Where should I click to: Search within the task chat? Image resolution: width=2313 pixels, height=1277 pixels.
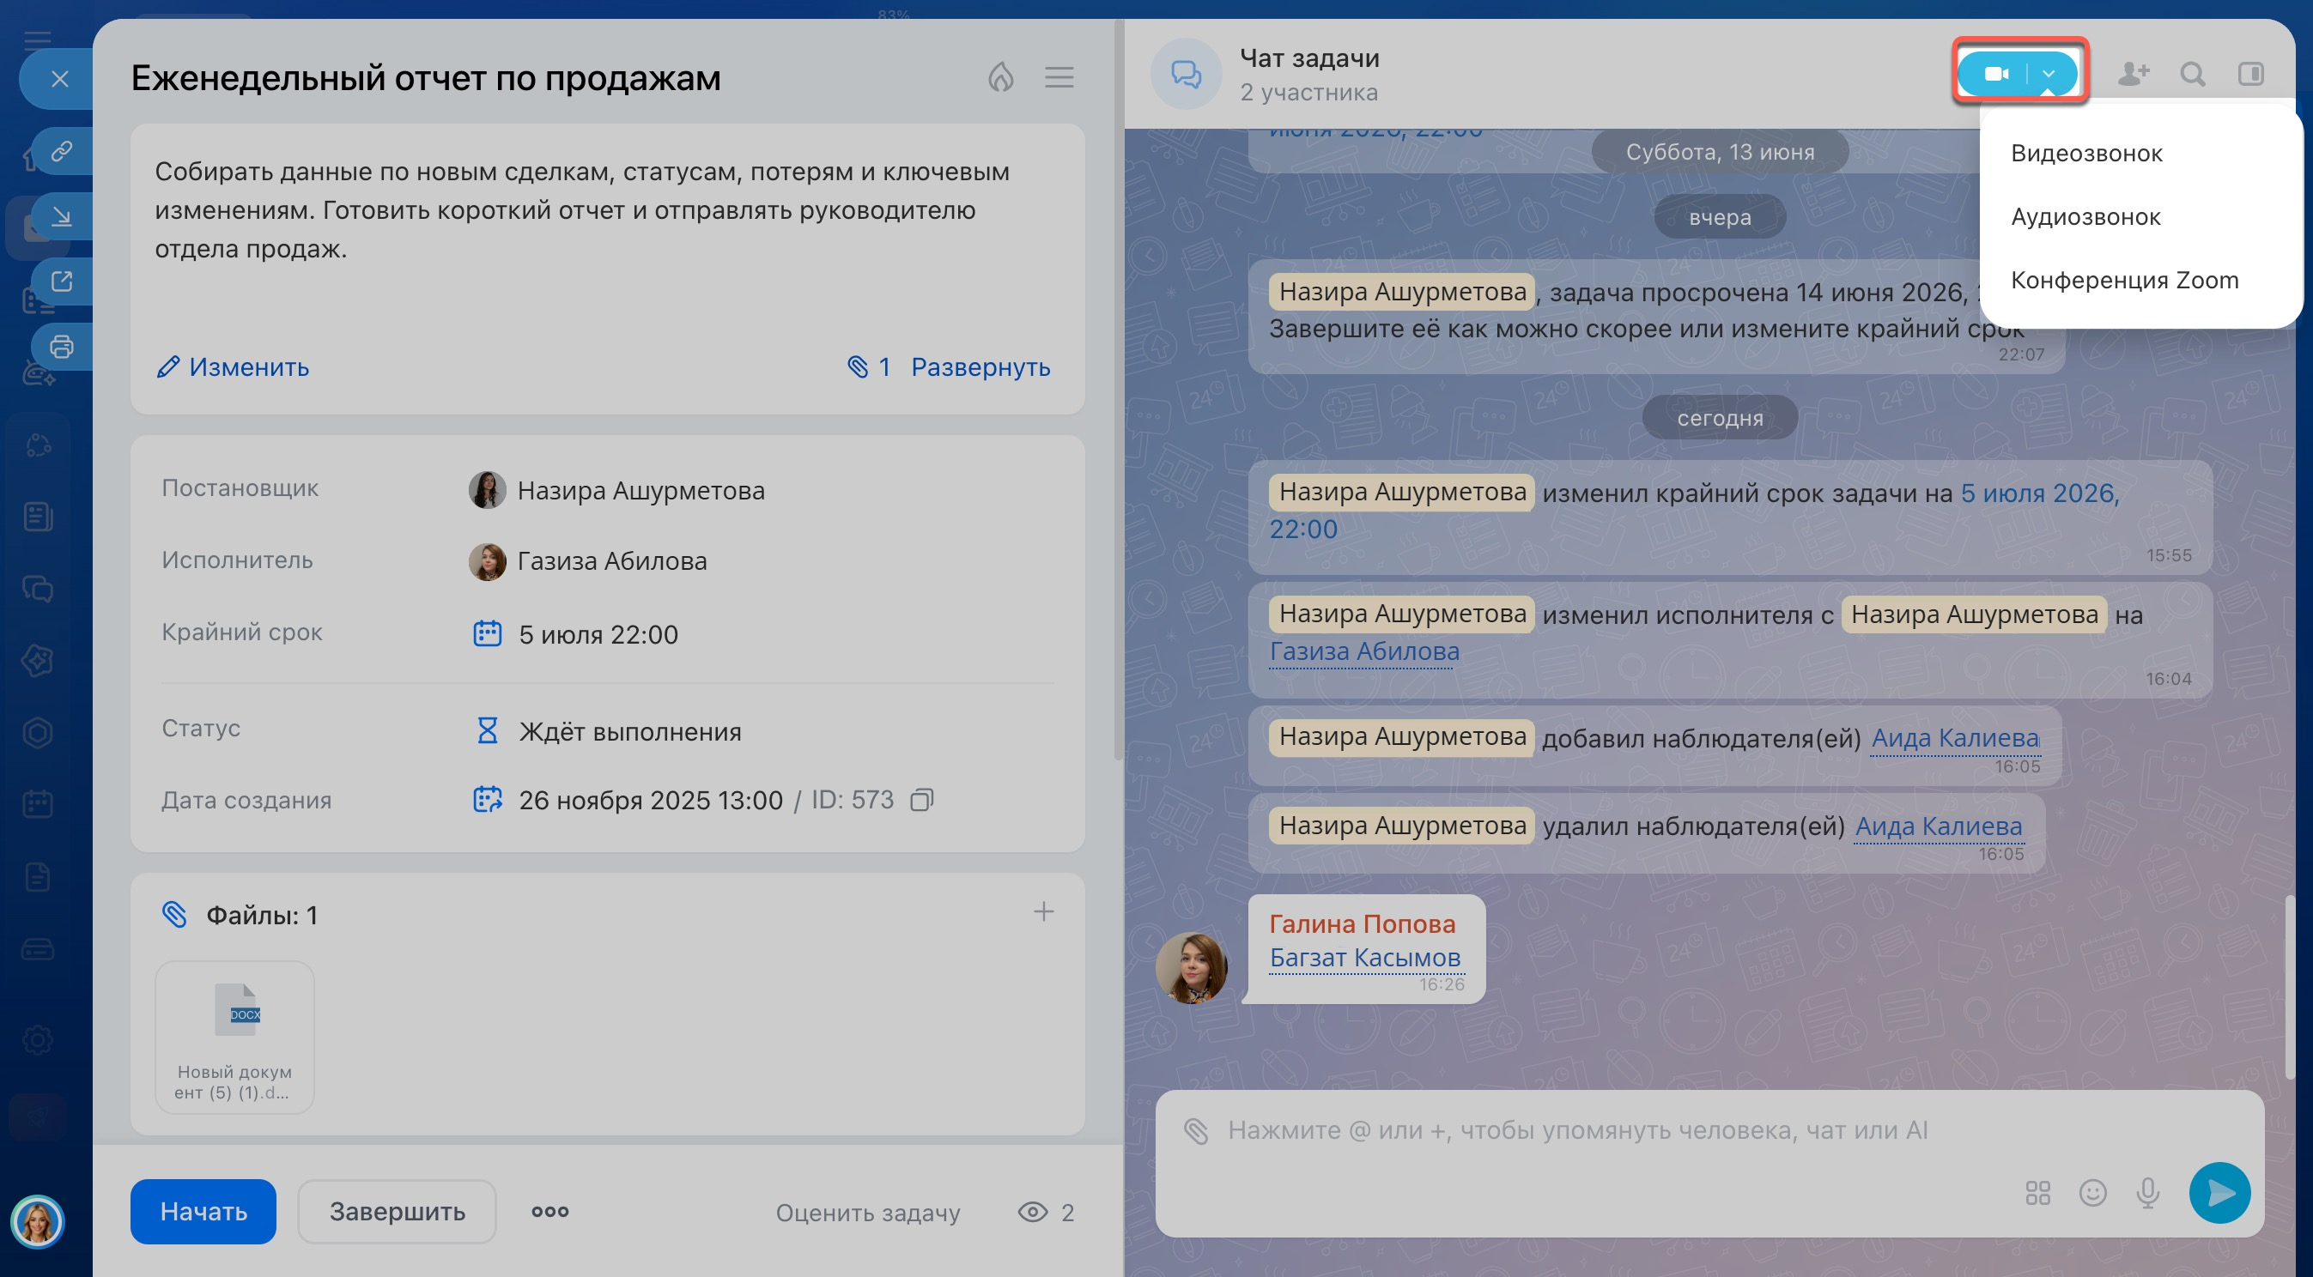point(2193,74)
